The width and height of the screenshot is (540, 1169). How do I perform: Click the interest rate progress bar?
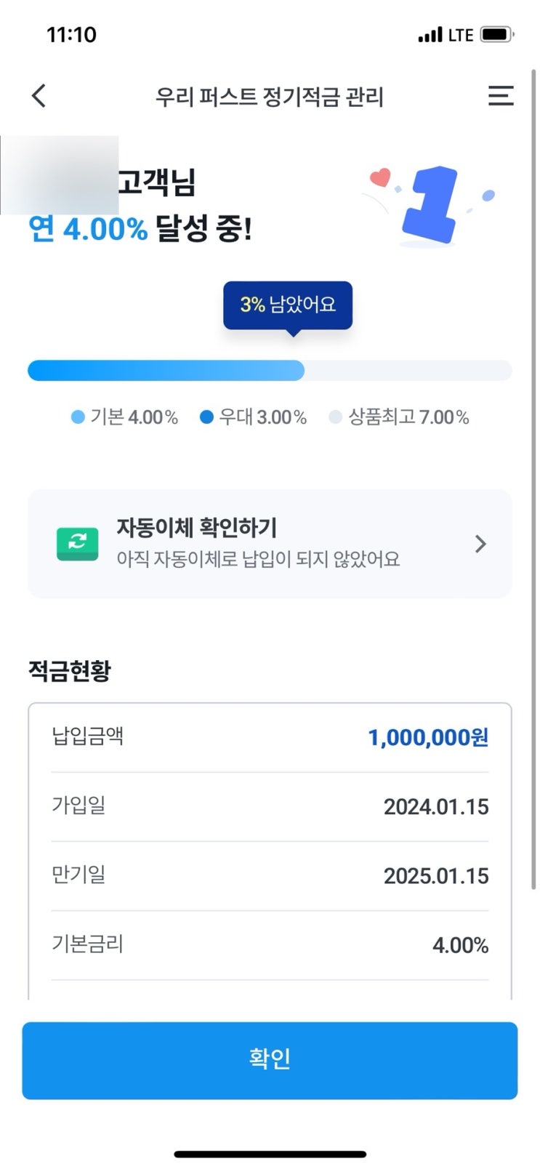click(x=270, y=370)
